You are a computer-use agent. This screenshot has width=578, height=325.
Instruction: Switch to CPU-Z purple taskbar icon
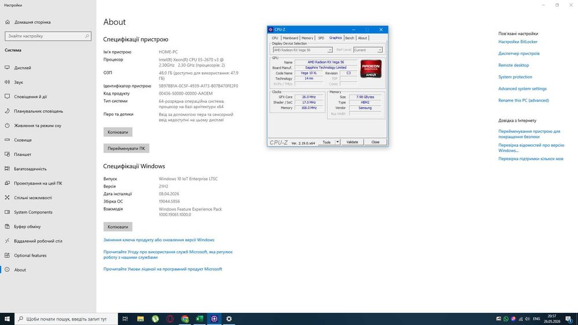coord(214,319)
